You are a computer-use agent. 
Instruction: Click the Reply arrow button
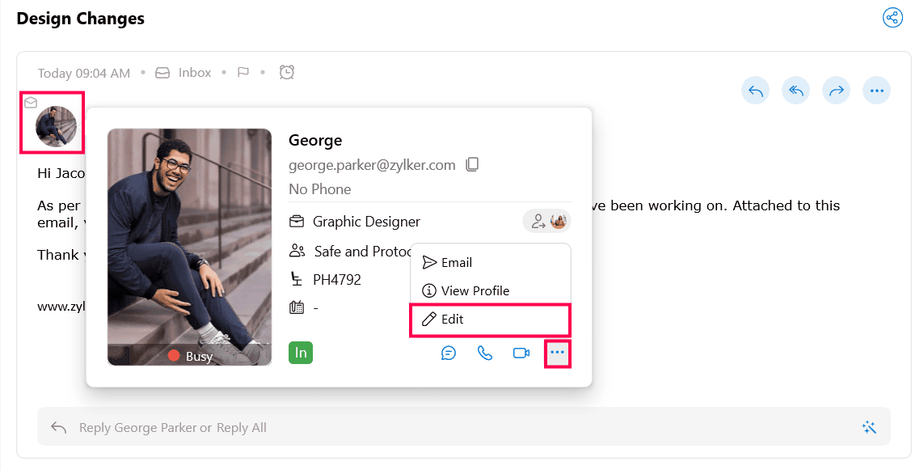[x=756, y=91]
